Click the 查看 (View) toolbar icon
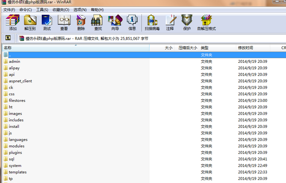Image resolution: width=286 pixels, height=183 pixels. point(64,22)
